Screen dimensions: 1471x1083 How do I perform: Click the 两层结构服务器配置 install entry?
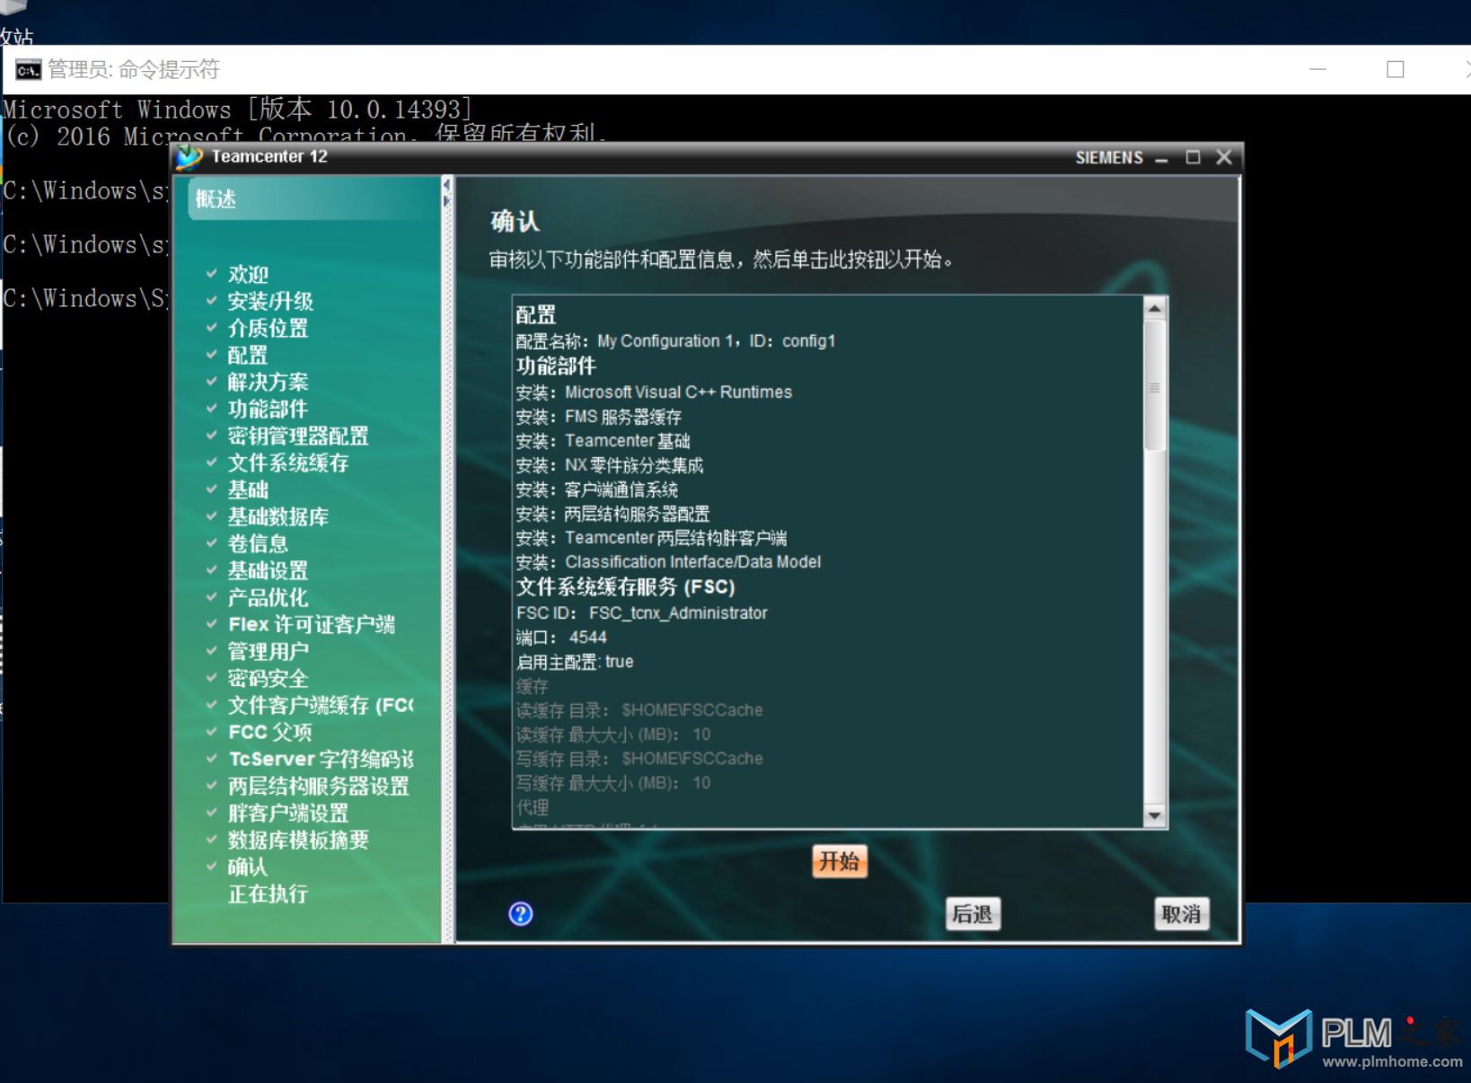click(612, 514)
